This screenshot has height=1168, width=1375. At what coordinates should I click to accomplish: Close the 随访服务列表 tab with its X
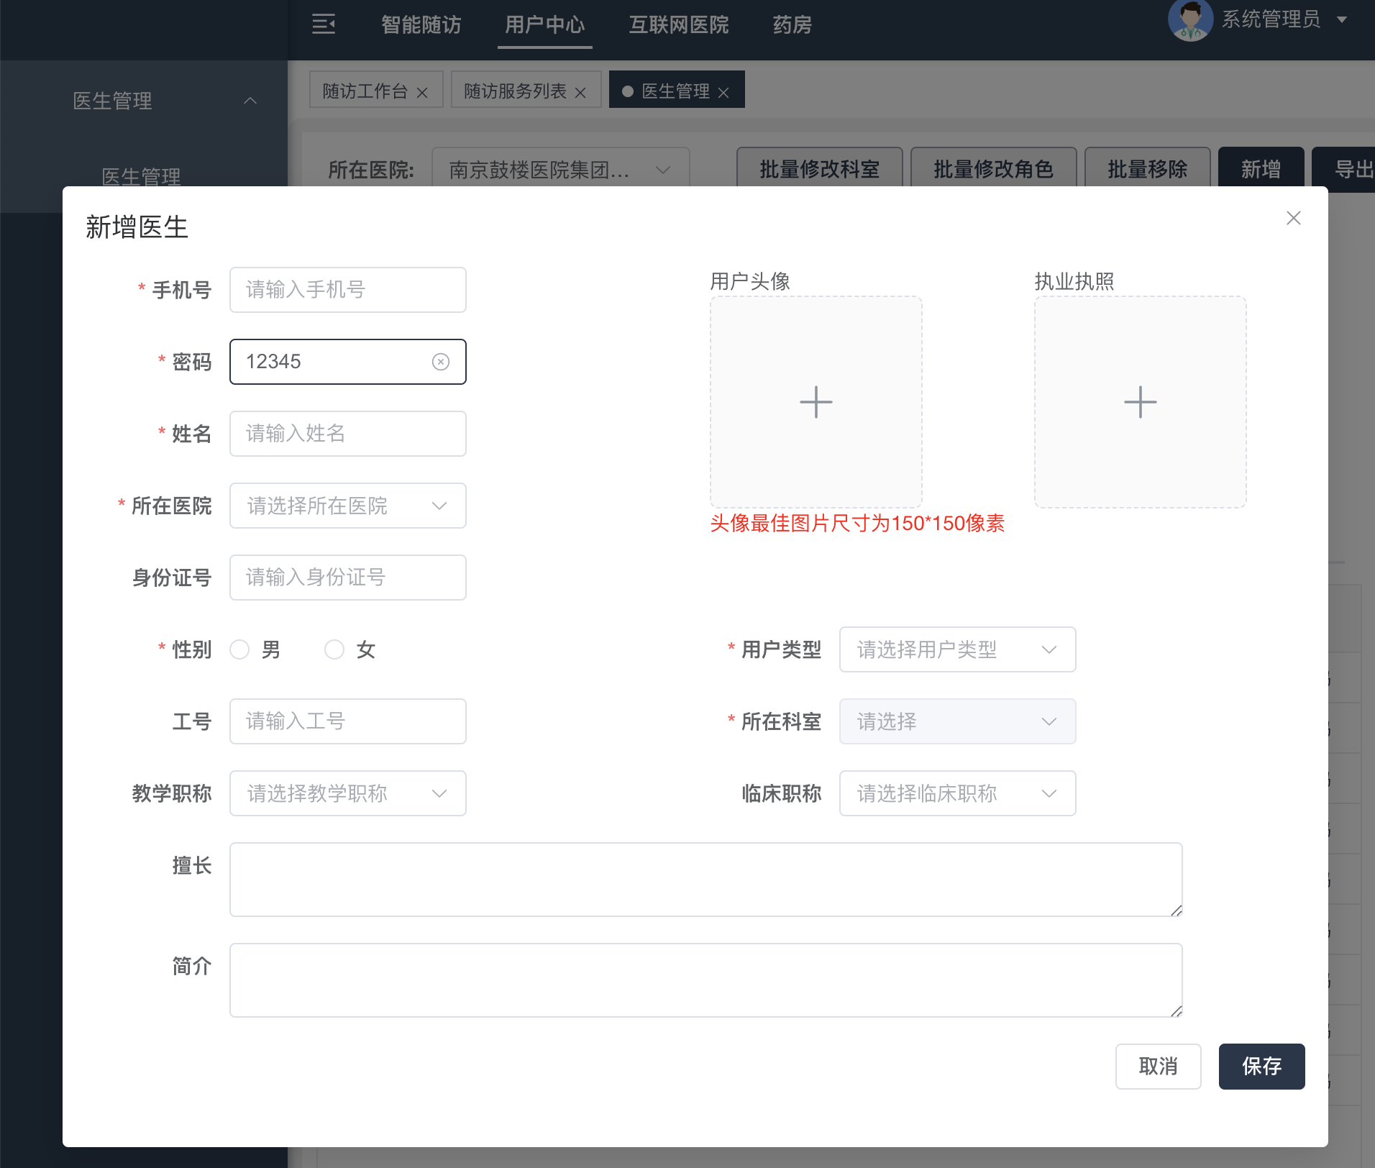pyautogui.click(x=580, y=93)
